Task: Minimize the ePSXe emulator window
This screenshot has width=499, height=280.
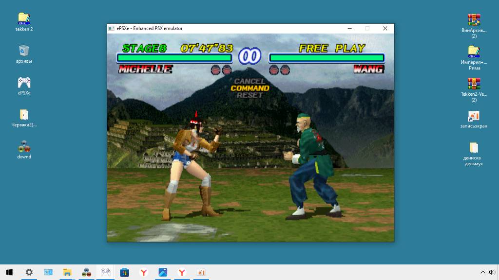Action: [x=350, y=28]
